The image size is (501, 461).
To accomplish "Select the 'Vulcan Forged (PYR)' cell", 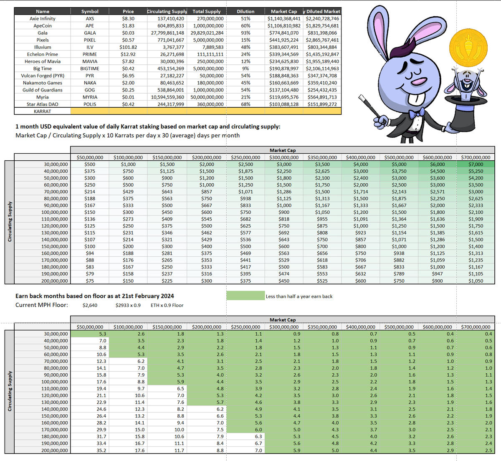I will 43,76.
